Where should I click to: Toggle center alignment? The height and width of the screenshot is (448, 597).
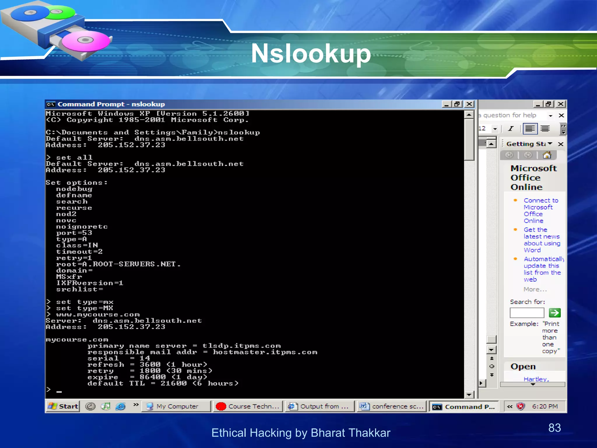(x=545, y=128)
